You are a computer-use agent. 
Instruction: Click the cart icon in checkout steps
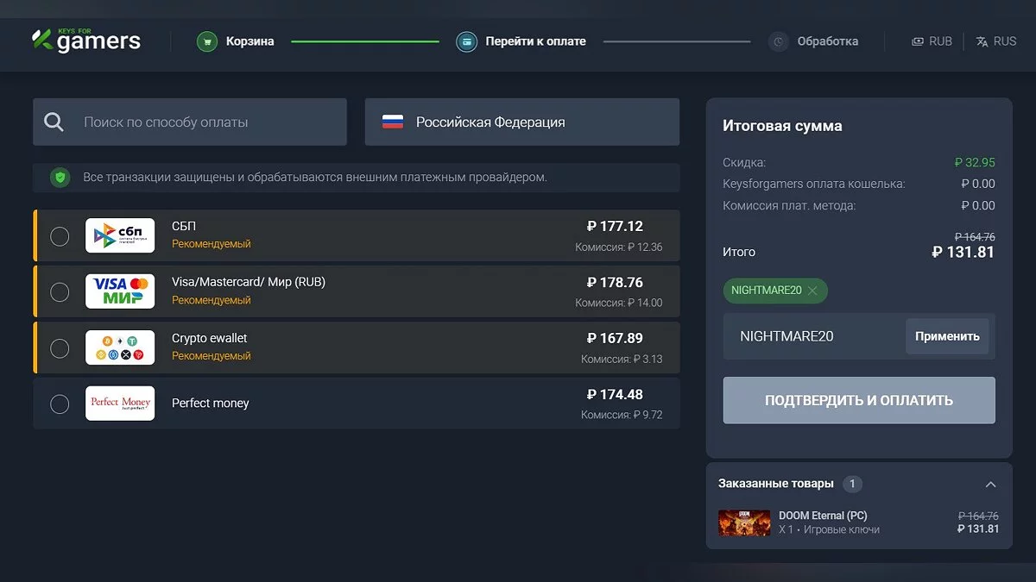[x=206, y=41]
